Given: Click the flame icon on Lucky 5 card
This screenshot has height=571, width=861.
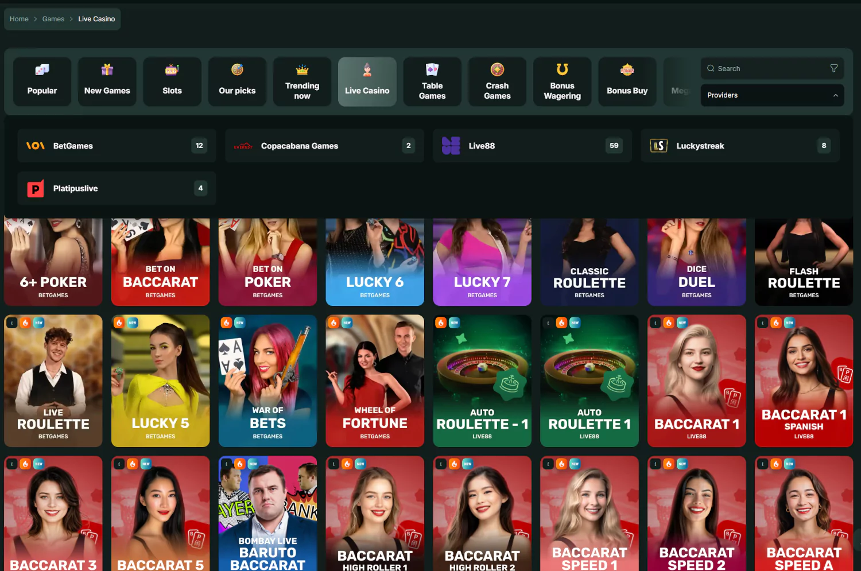Looking at the screenshot, I should pos(119,323).
